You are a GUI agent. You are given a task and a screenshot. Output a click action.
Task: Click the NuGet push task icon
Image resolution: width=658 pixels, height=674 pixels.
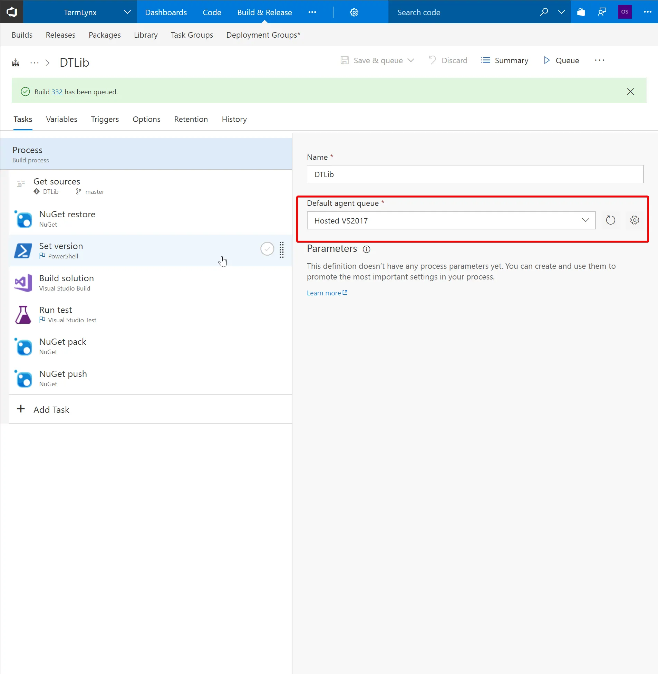23,379
